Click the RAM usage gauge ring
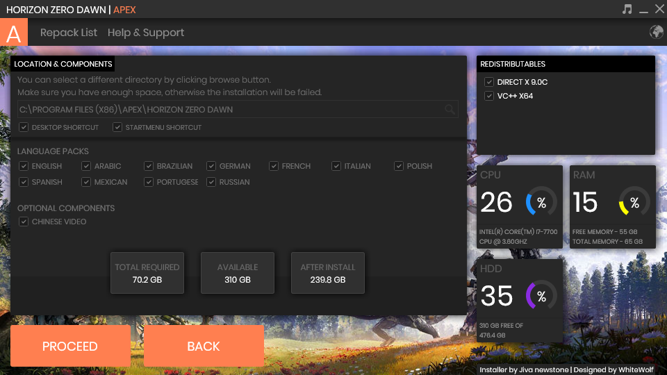The height and width of the screenshot is (375, 667). (634, 202)
